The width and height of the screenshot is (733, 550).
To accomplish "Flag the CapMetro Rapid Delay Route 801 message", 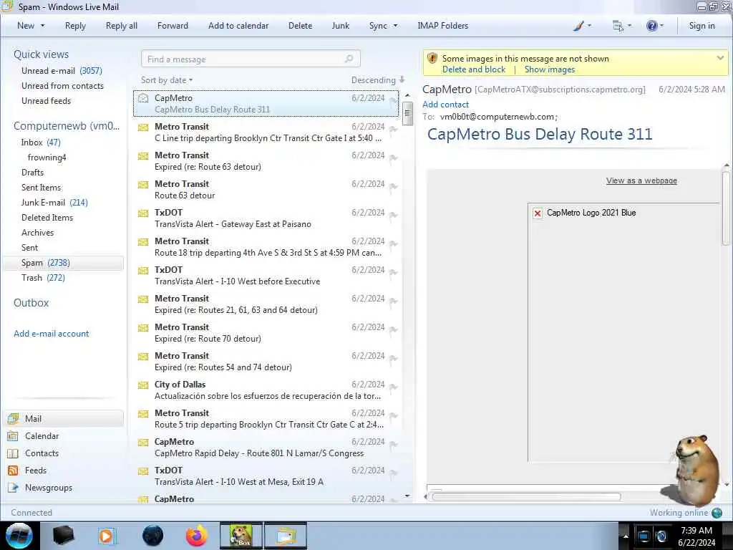I will tap(393, 445).
